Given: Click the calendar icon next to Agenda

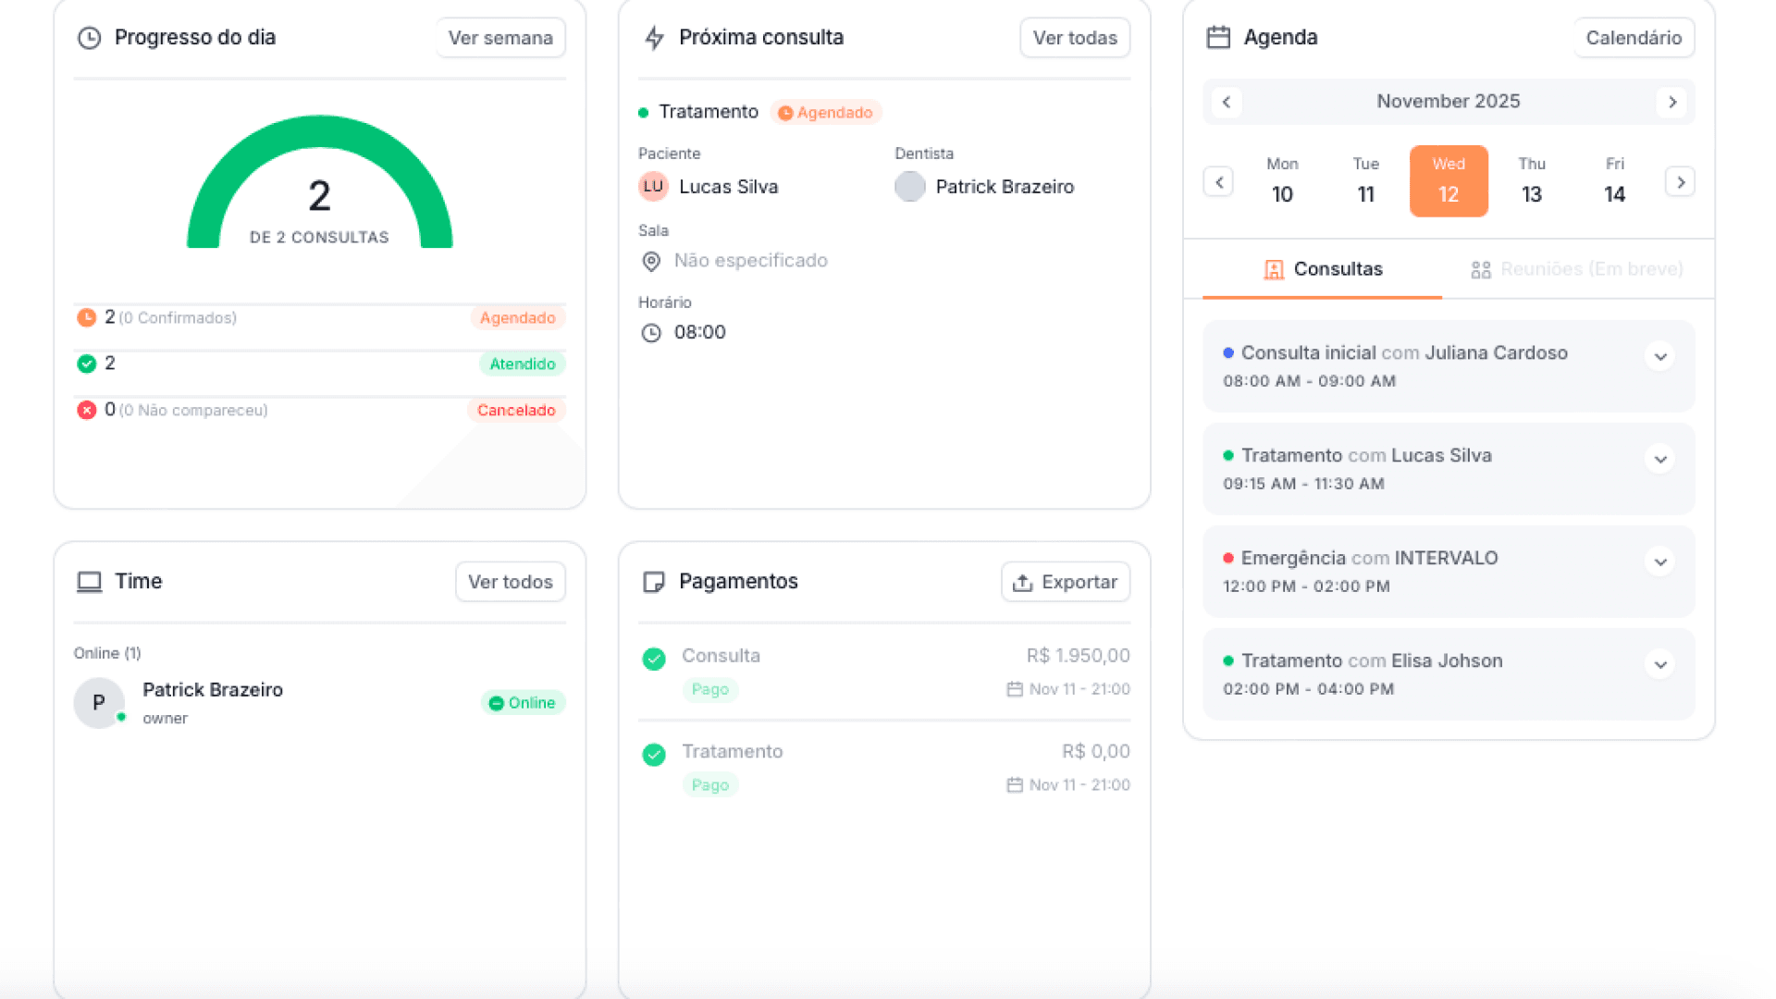Looking at the screenshot, I should (1218, 38).
